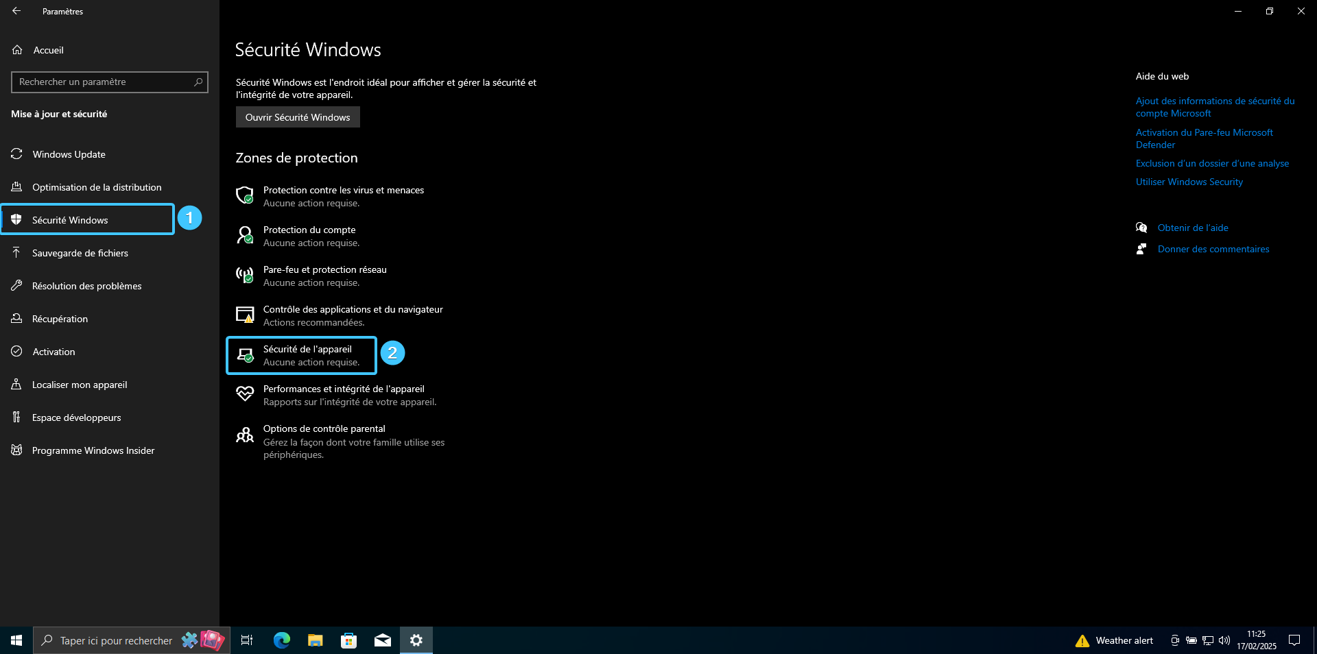Click the device health heart icon
The image size is (1317, 654).
click(x=245, y=393)
